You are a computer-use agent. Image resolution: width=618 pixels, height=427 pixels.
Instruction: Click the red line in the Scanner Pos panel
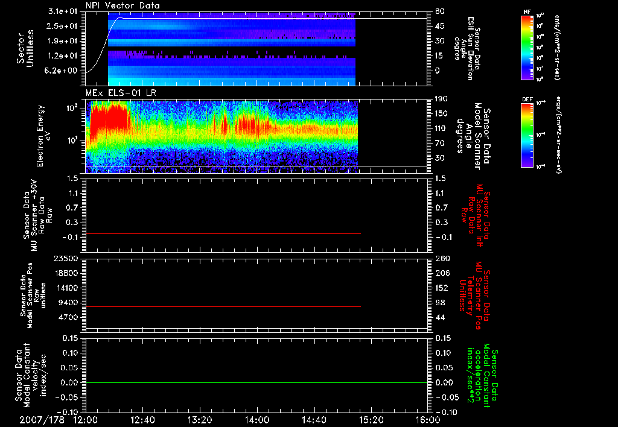point(223,306)
